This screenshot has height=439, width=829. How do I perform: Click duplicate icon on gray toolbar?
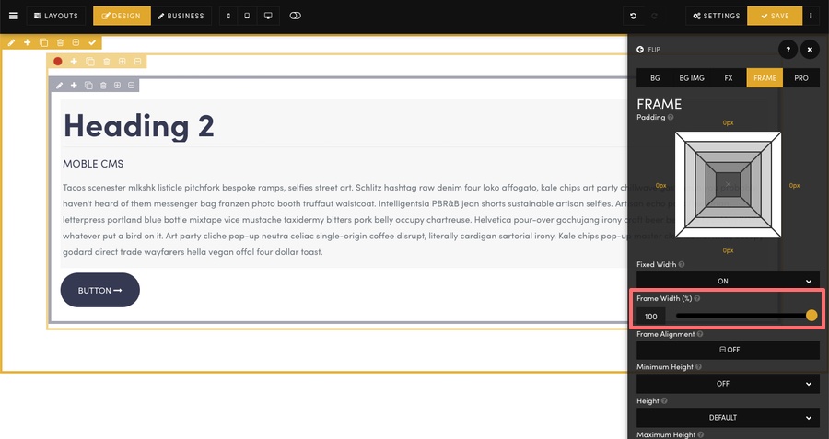click(88, 85)
